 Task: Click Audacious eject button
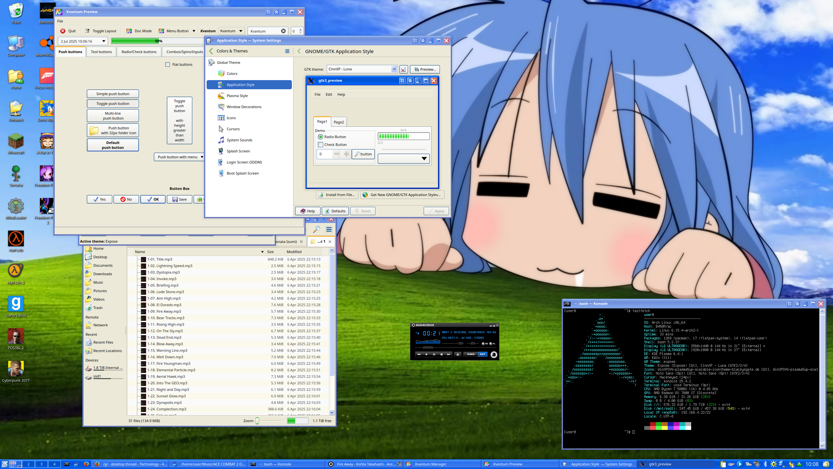(x=458, y=354)
